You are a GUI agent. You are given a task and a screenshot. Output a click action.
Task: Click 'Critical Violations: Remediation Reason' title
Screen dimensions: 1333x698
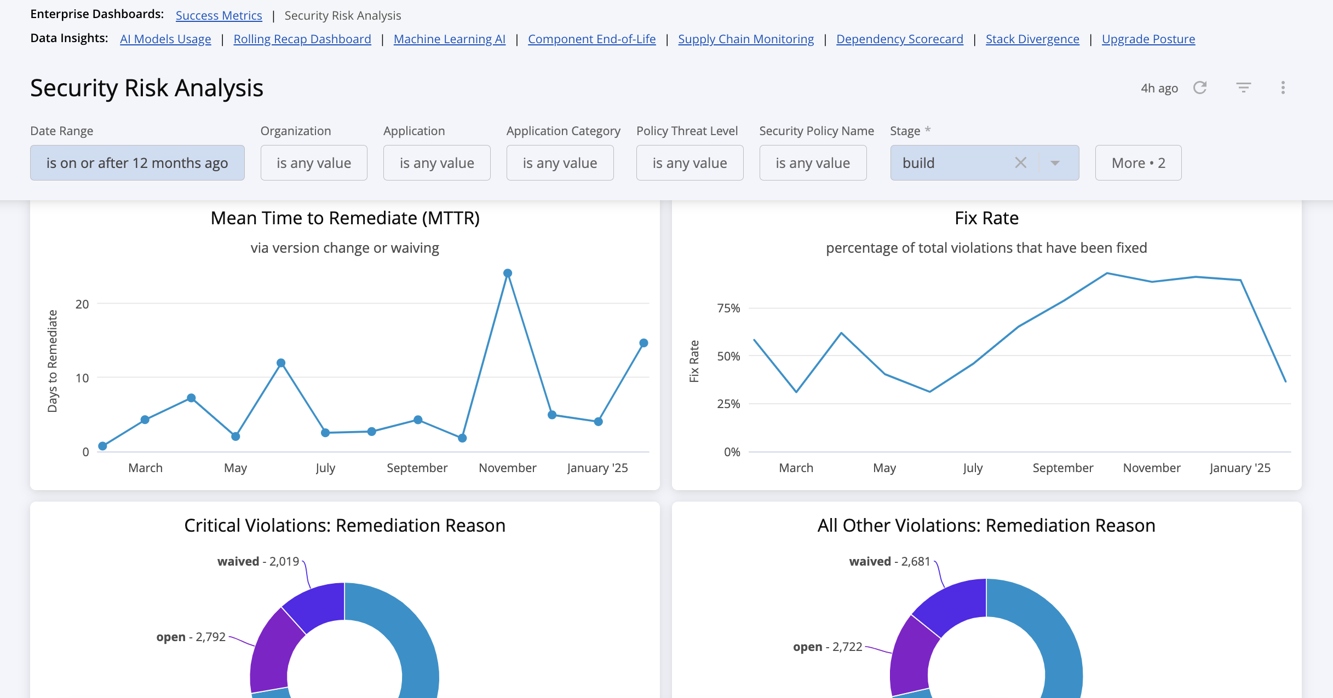tap(345, 525)
